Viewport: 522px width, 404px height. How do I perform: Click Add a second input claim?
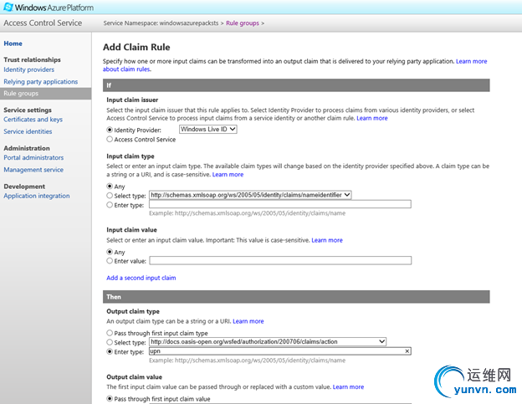tap(141, 278)
